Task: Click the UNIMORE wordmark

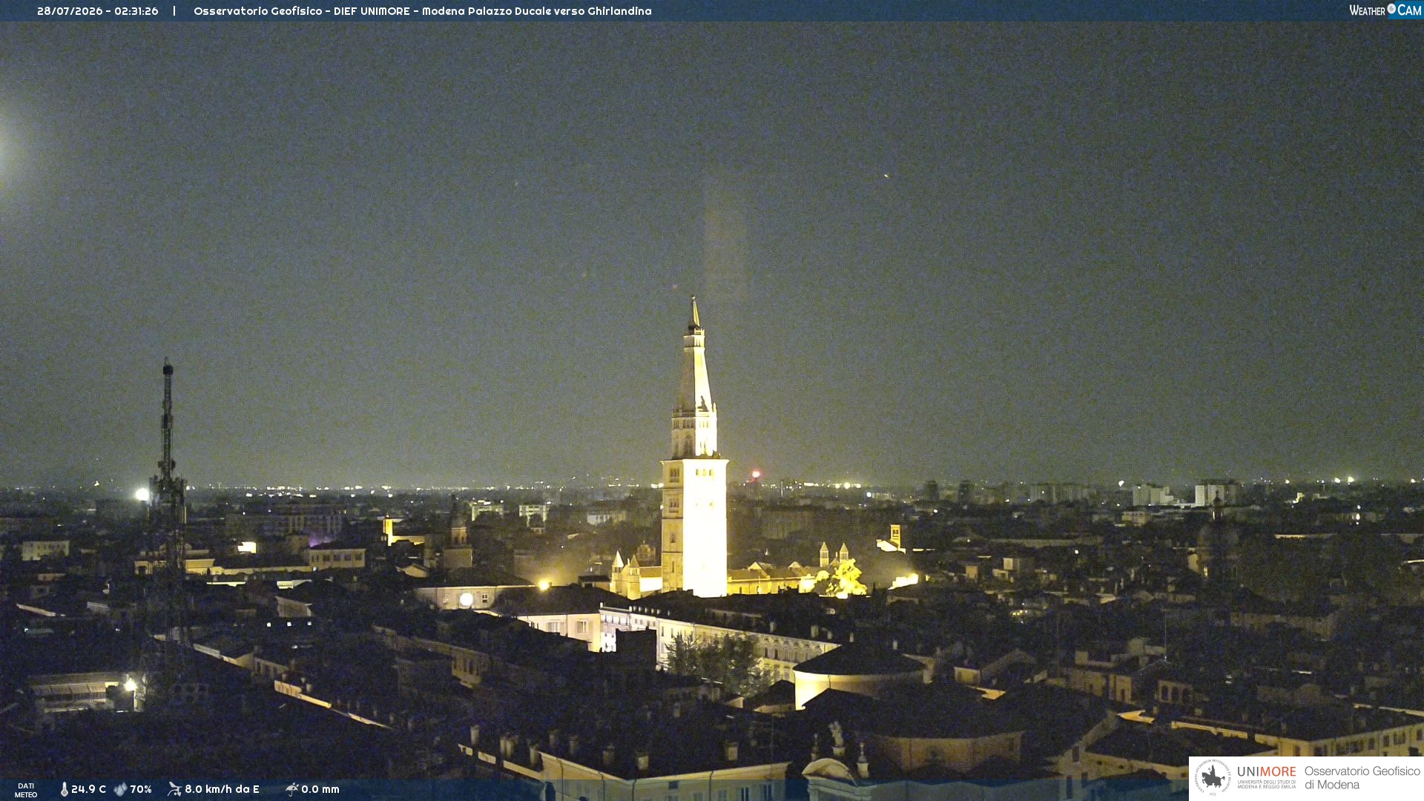Action: point(1266,772)
